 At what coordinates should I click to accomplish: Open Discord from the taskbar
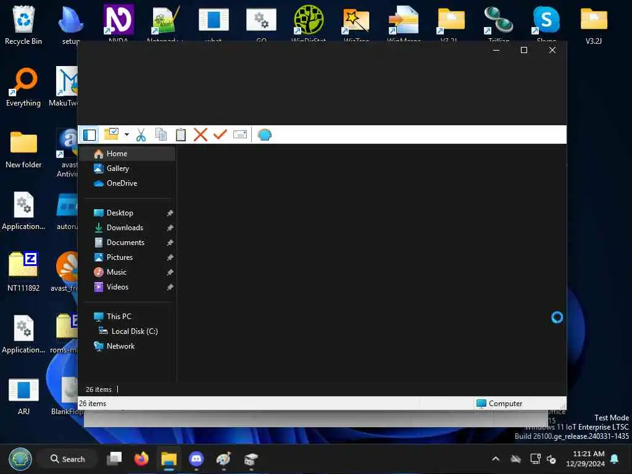[196, 459]
